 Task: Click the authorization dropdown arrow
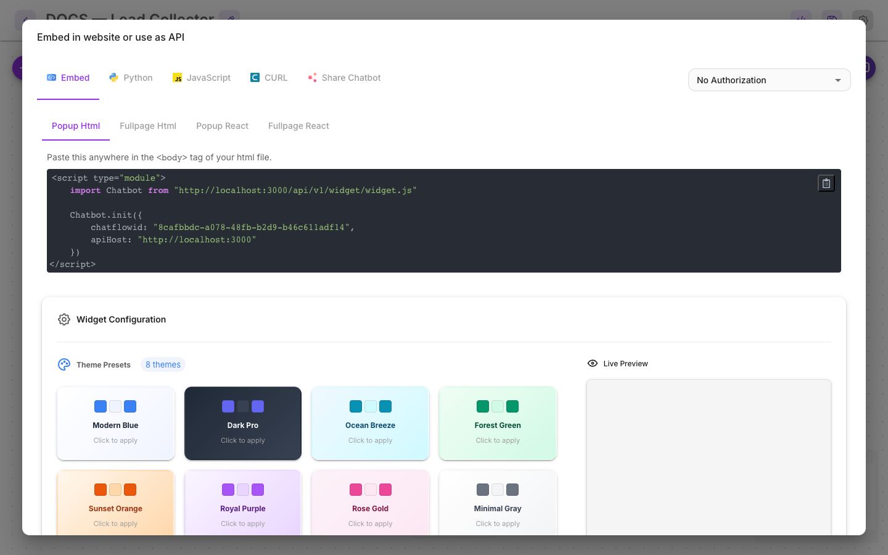(x=838, y=80)
